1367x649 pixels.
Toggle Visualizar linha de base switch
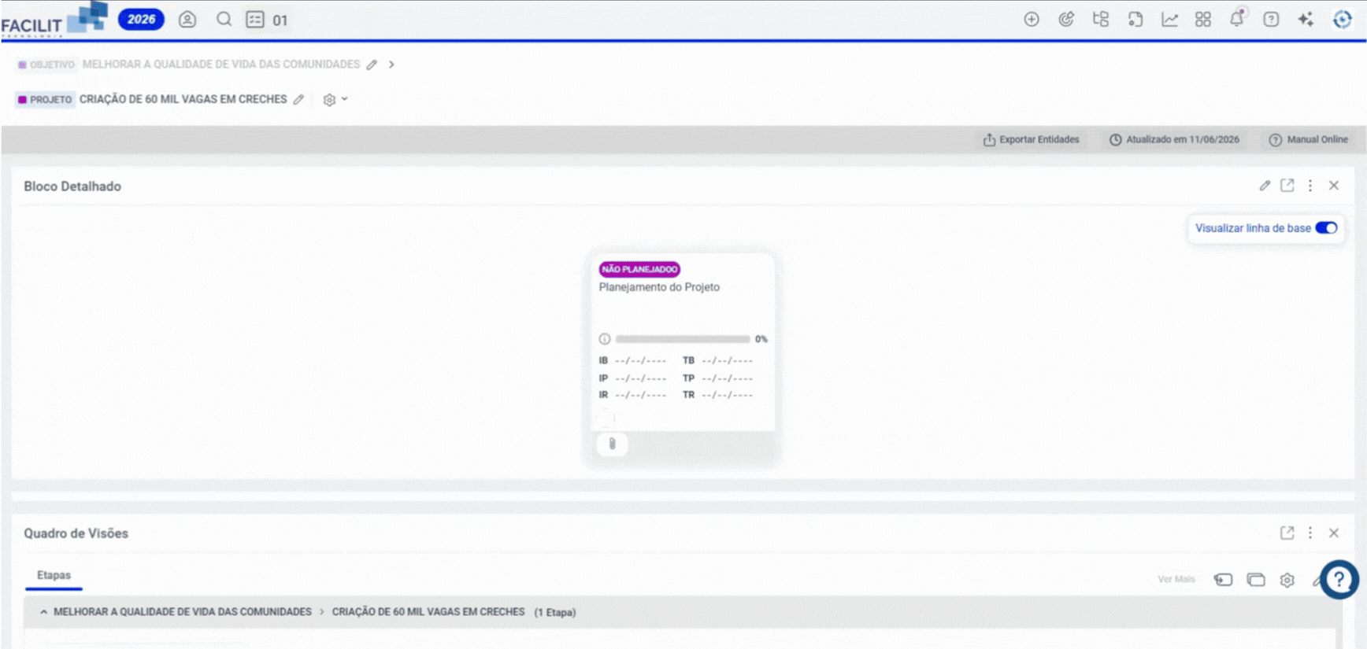click(x=1326, y=228)
